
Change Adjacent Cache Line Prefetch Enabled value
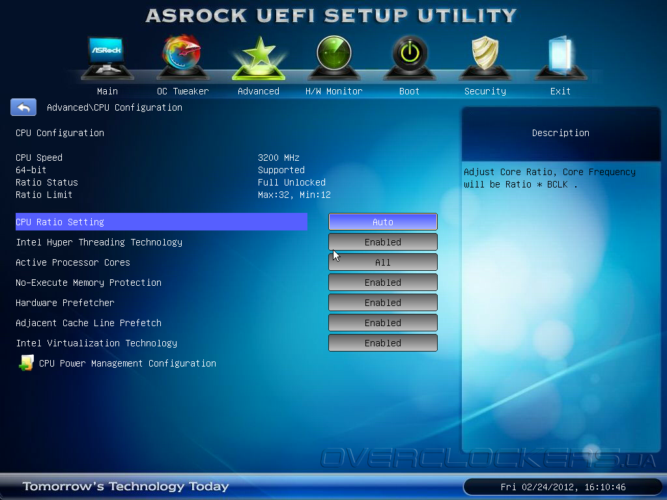(x=383, y=323)
